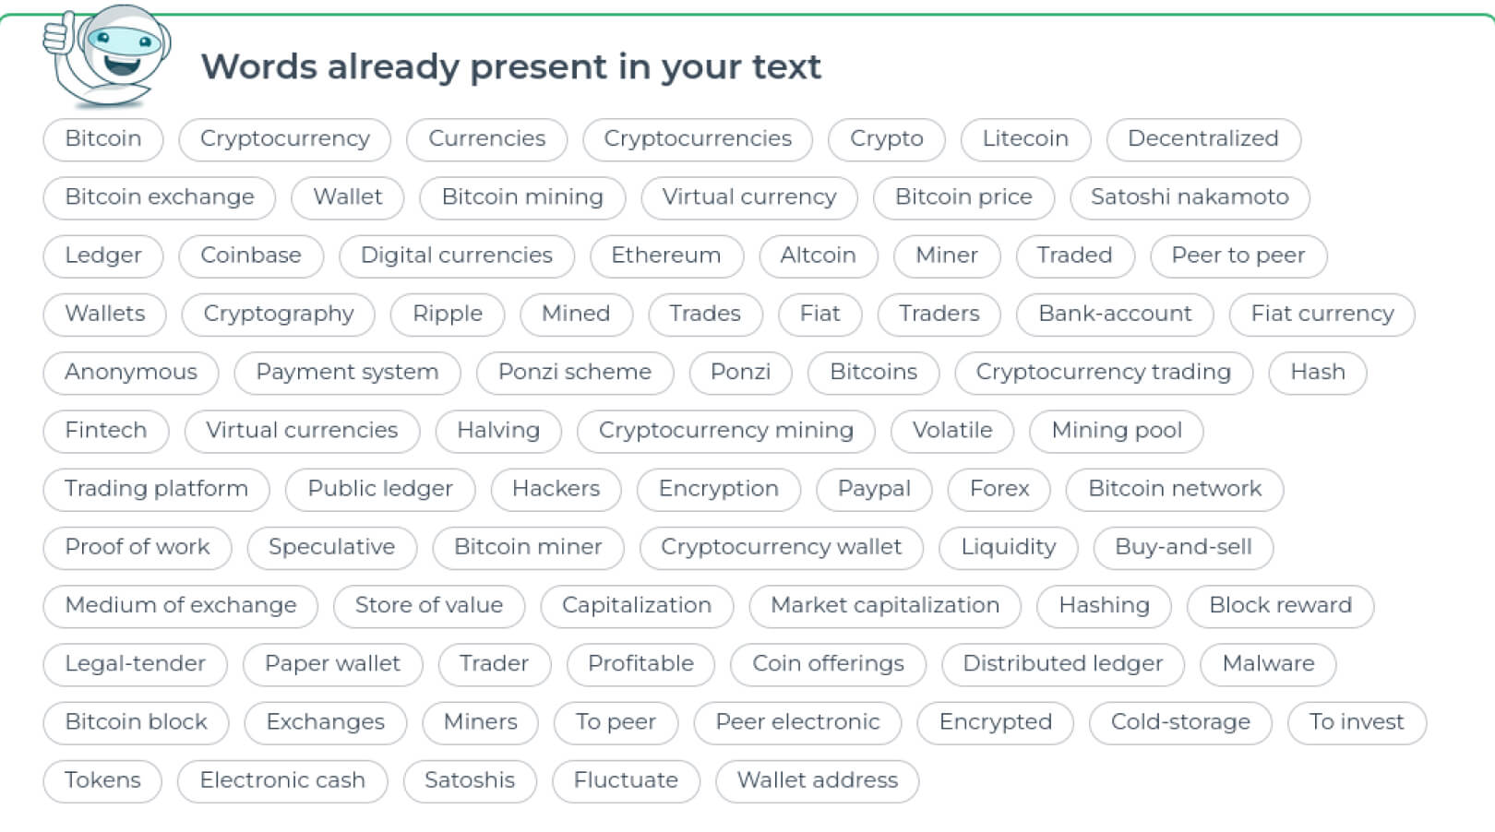Select the Cryptocurrency keyword pill
The height and width of the screenshot is (832, 1495).
(x=284, y=138)
